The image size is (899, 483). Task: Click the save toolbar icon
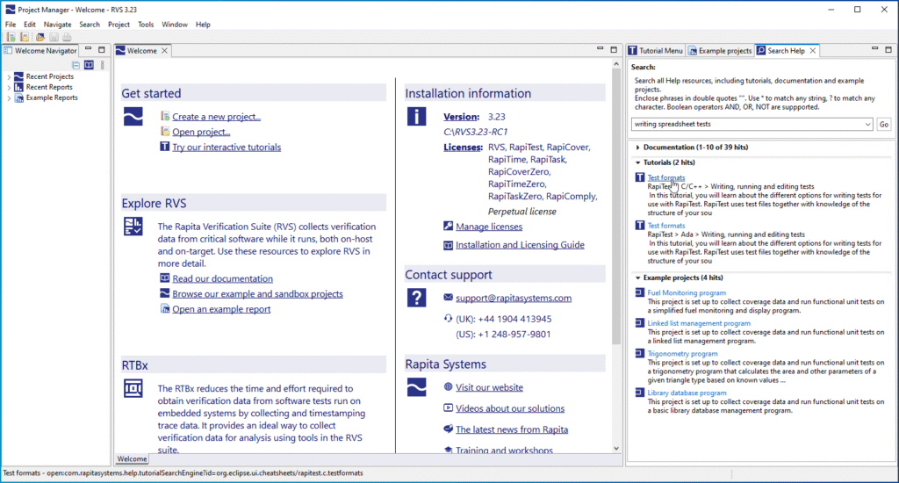[x=54, y=37]
